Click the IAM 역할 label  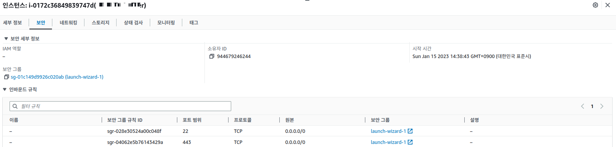click(12, 48)
